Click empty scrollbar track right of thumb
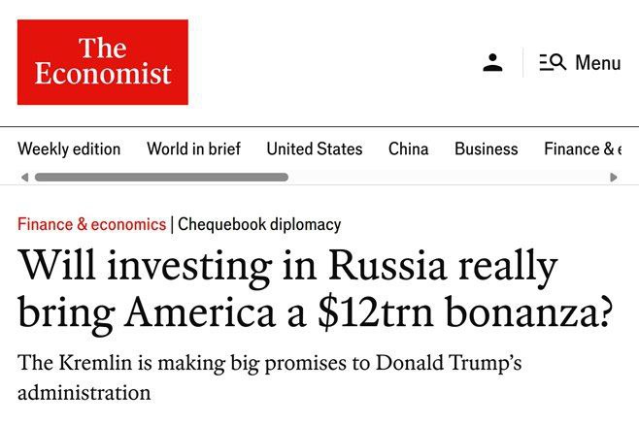This screenshot has width=639, height=425. pos(447,178)
